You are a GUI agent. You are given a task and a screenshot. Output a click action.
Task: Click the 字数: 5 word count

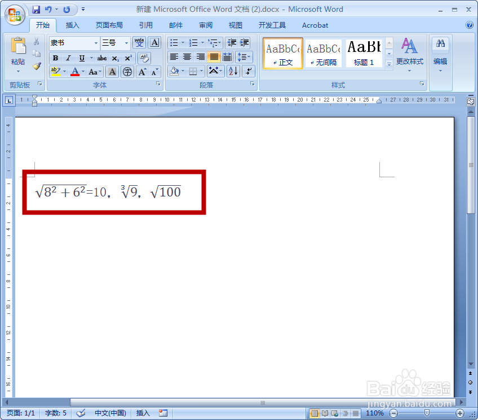56,413
